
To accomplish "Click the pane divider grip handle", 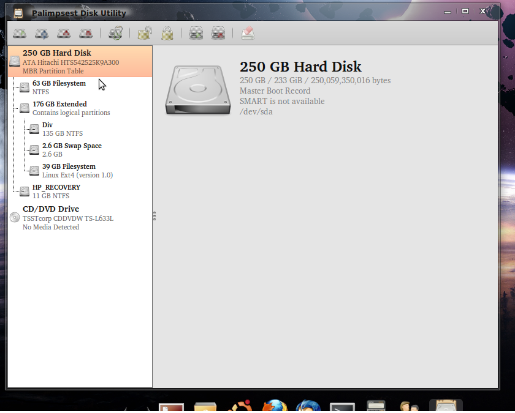I will pos(154,216).
